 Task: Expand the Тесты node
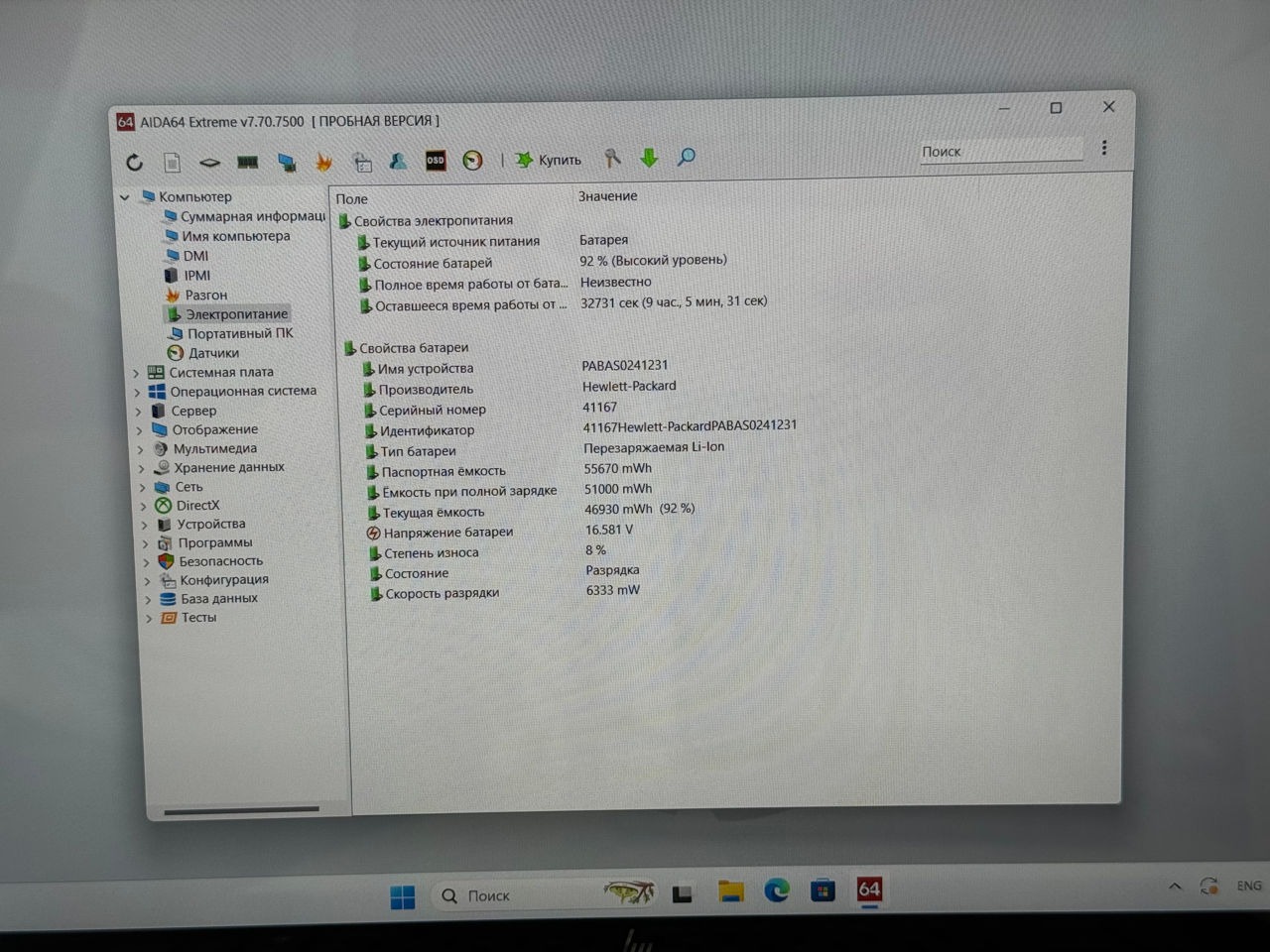[x=149, y=618]
